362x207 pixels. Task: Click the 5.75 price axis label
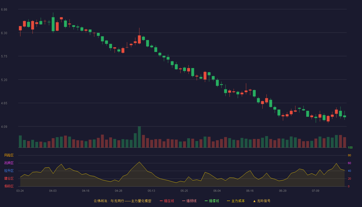click(x=4, y=56)
